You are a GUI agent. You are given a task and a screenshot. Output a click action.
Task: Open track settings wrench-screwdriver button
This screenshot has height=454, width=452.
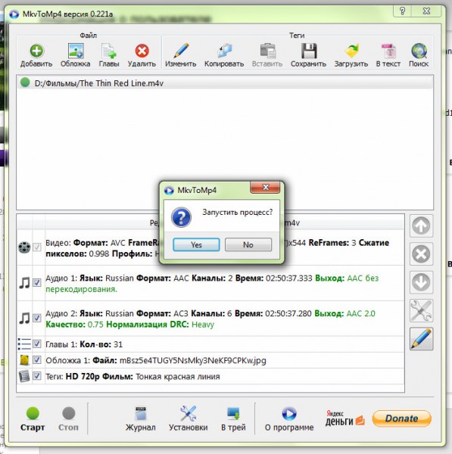421,311
